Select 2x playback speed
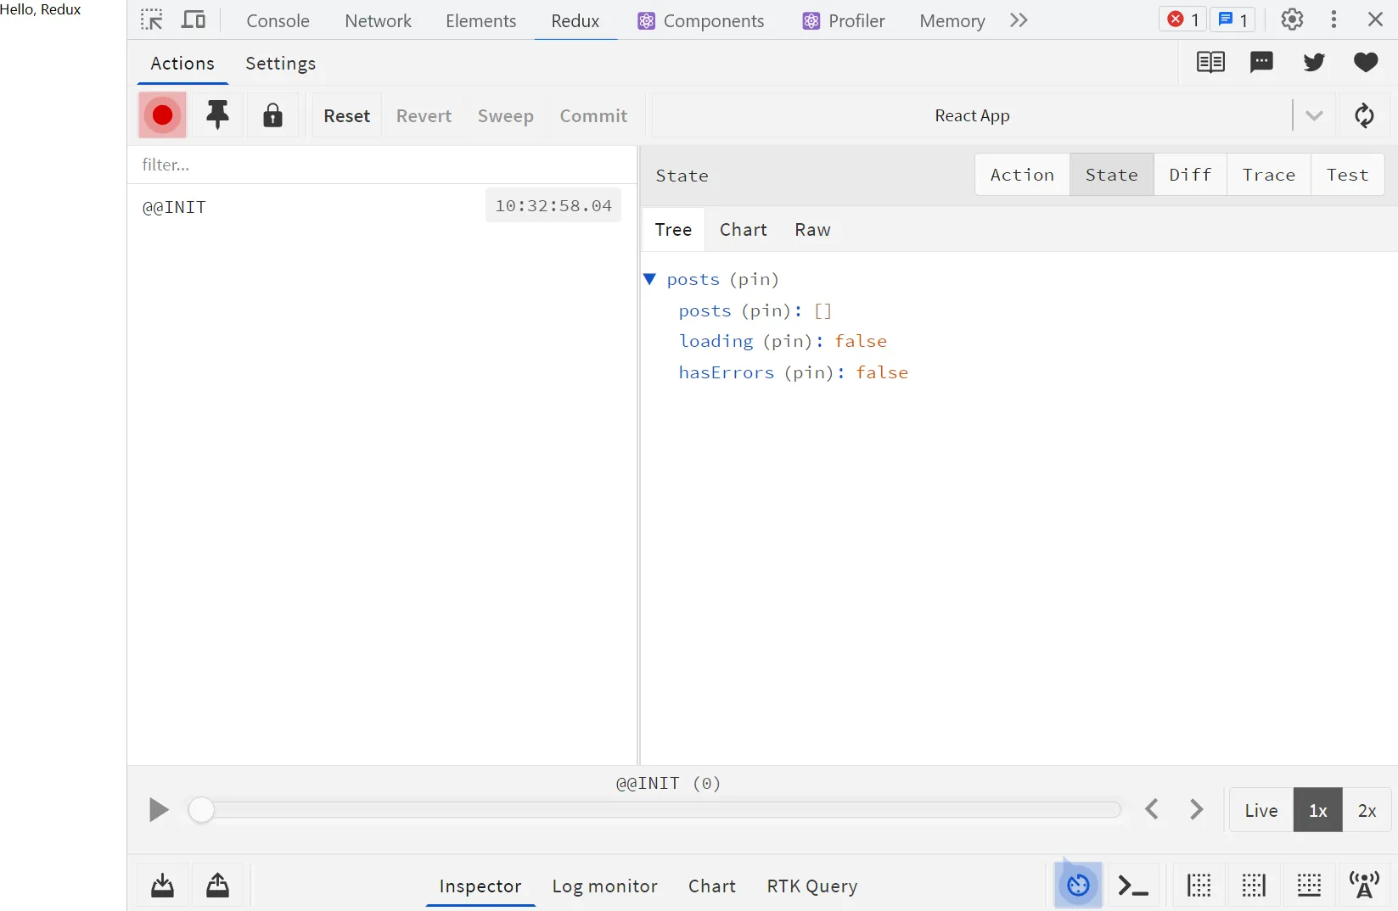Screen dimensions: 1398x911 (x=1367, y=810)
